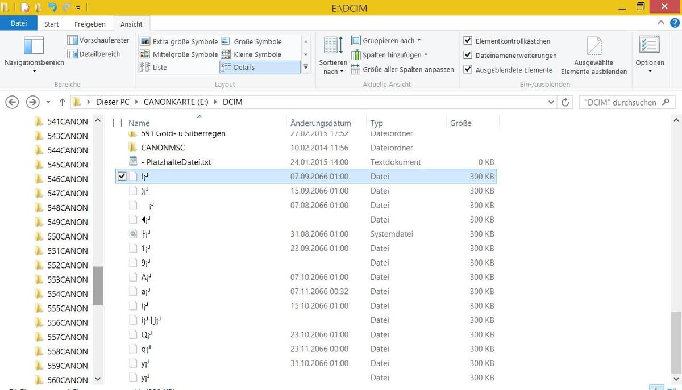Open the Datei menu
Viewport: 682px width, 390px height.
[x=19, y=23]
